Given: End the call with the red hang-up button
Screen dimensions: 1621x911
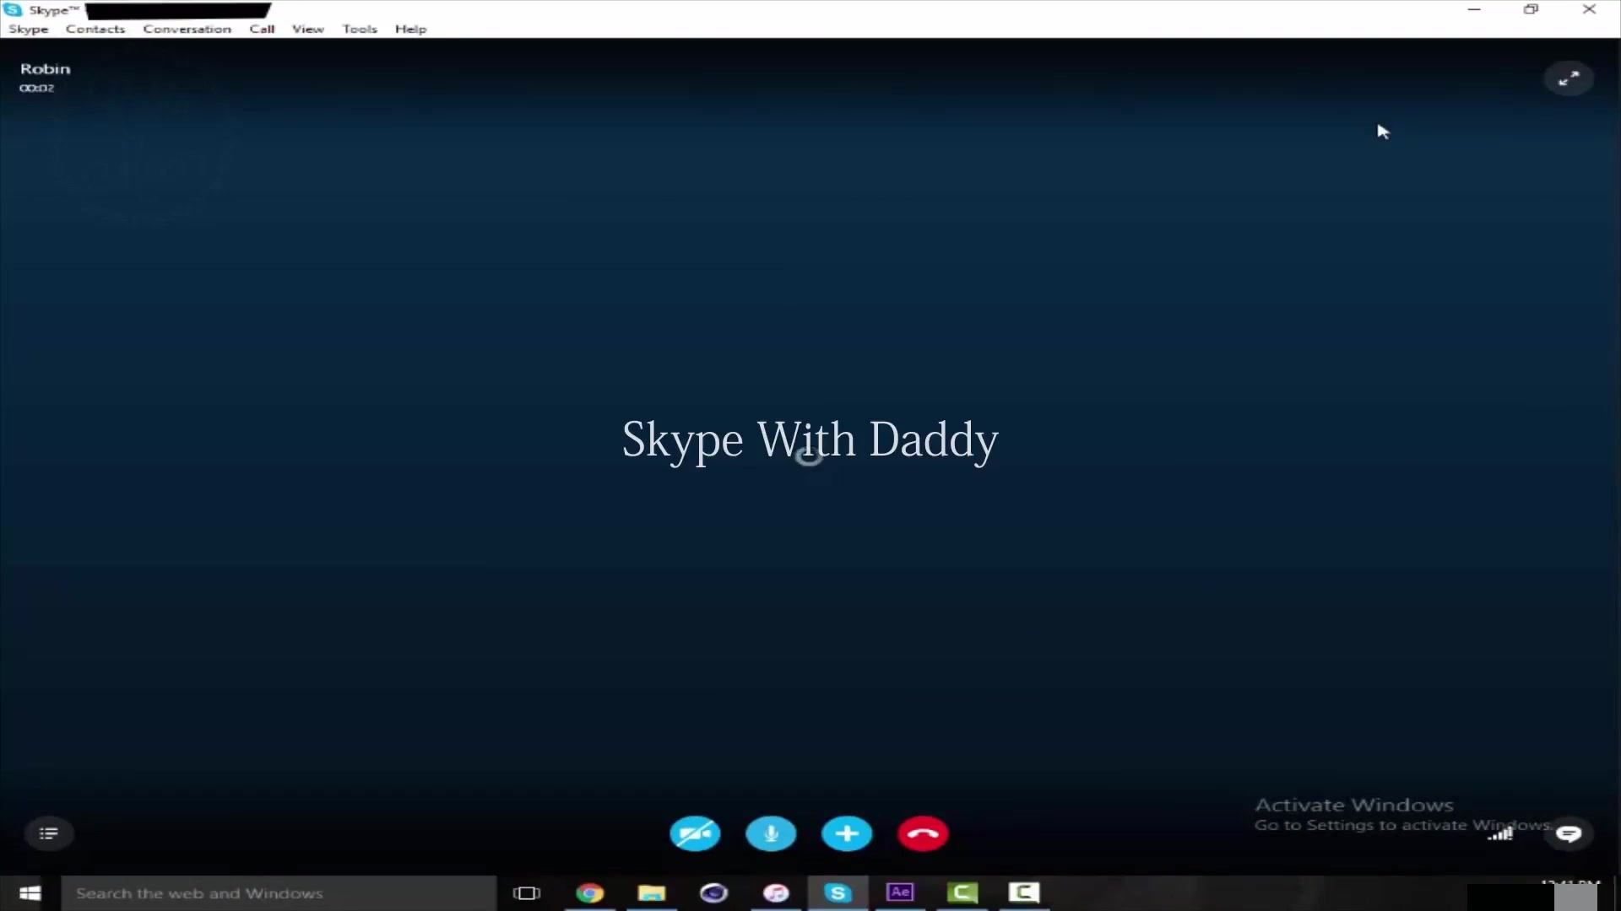Looking at the screenshot, I should 923,834.
